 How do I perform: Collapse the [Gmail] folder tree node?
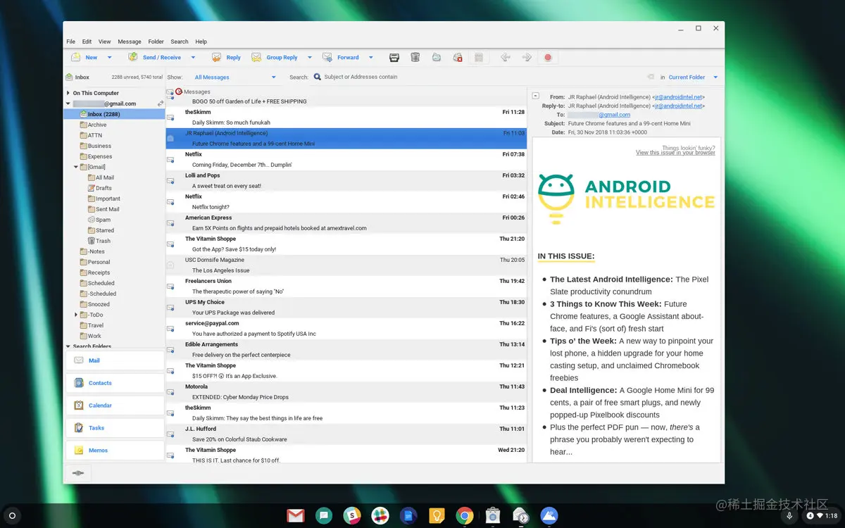[76, 167]
